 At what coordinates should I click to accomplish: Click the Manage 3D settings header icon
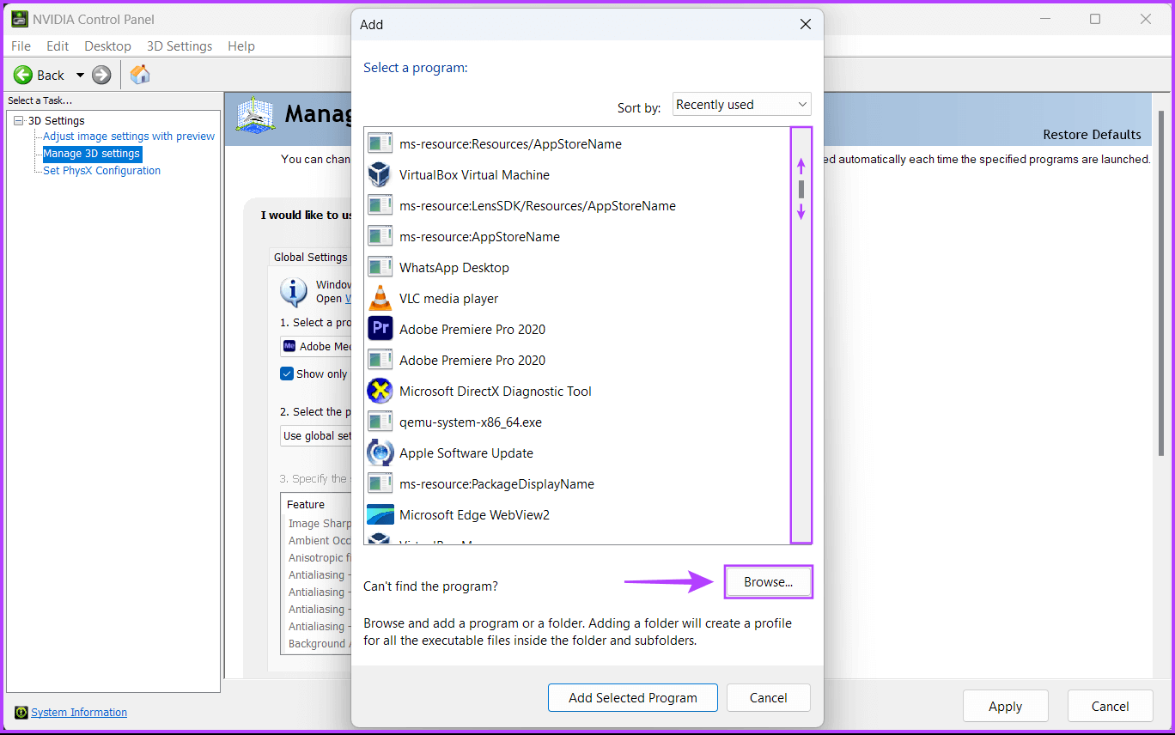[x=255, y=115]
